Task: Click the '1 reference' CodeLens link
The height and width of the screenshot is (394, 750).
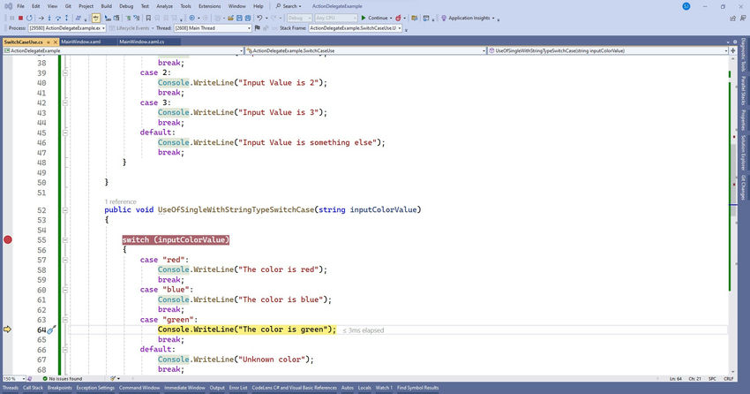Action: [120, 201]
